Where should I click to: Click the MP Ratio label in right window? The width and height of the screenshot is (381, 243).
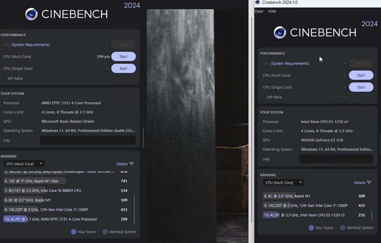coord(274,97)
